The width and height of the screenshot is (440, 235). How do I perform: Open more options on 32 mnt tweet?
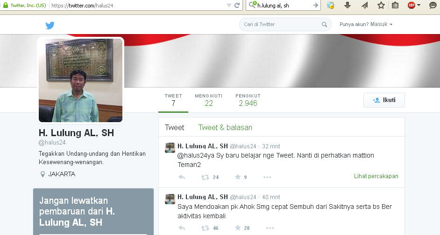coord(267,177)
